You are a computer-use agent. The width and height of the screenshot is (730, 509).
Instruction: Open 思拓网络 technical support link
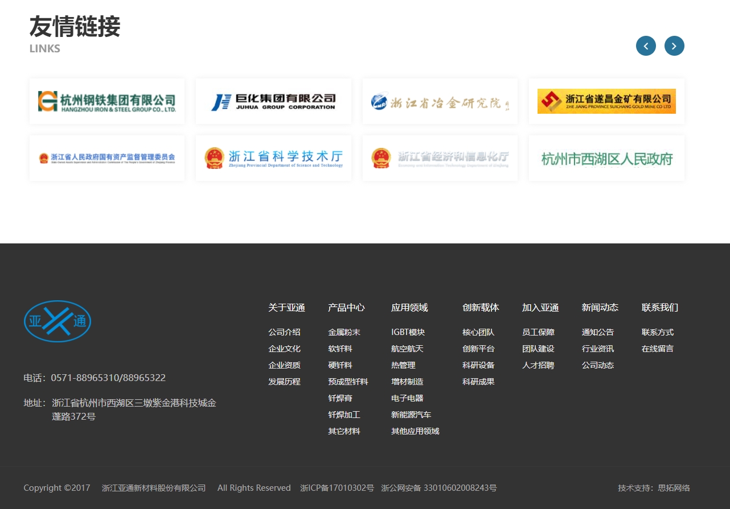[674, 488]
